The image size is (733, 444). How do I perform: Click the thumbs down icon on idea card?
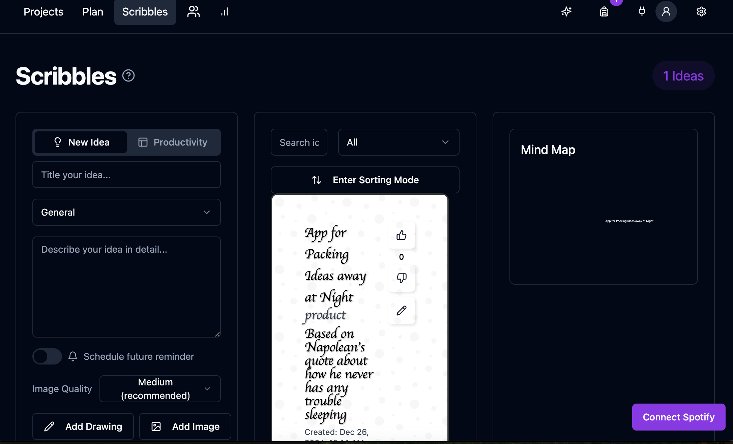coord(401,278)
